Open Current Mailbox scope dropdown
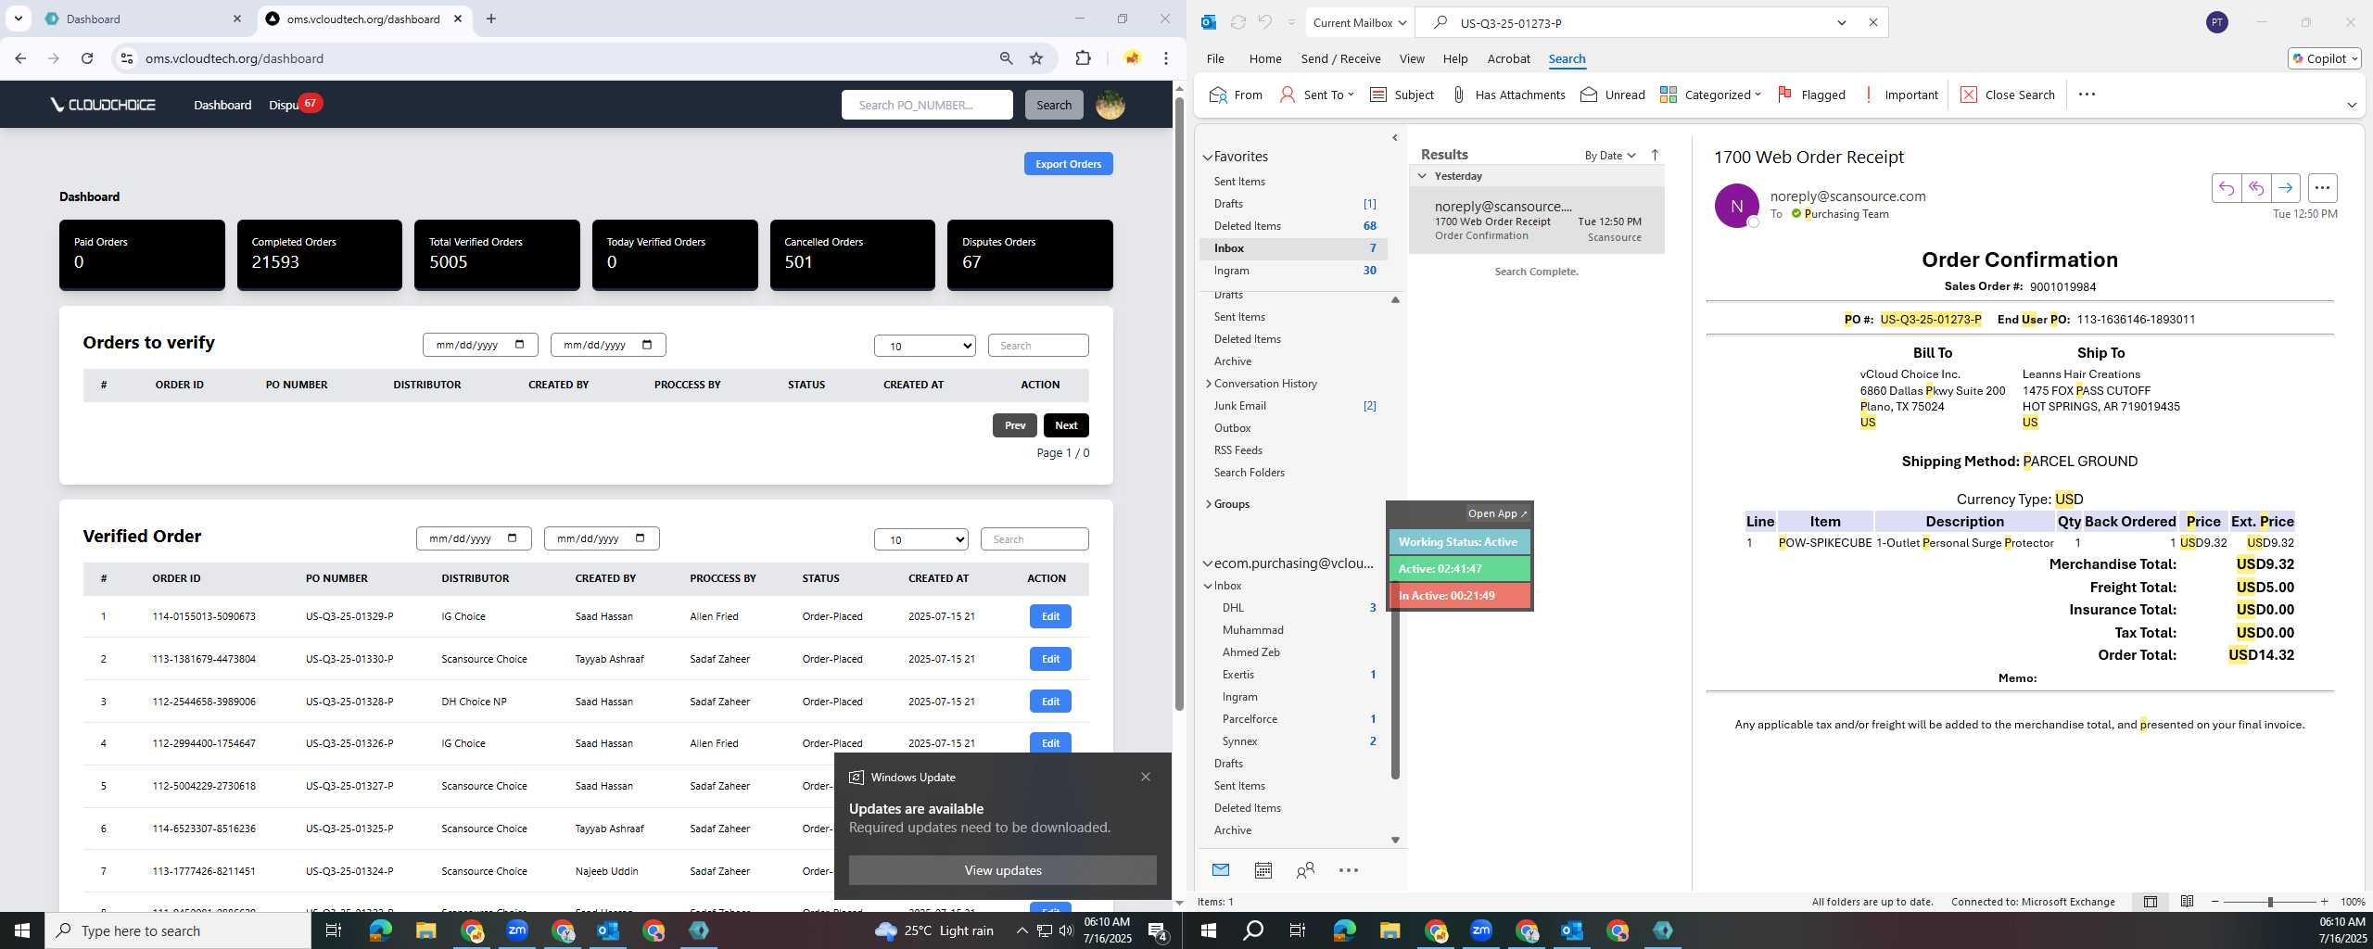The width and height of the screenshot is (2373, 949). coord(1359,22)
